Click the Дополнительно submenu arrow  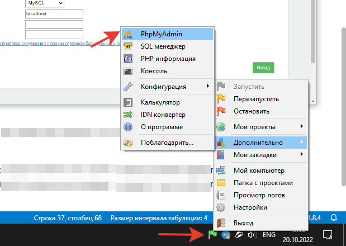coord(302,142)
